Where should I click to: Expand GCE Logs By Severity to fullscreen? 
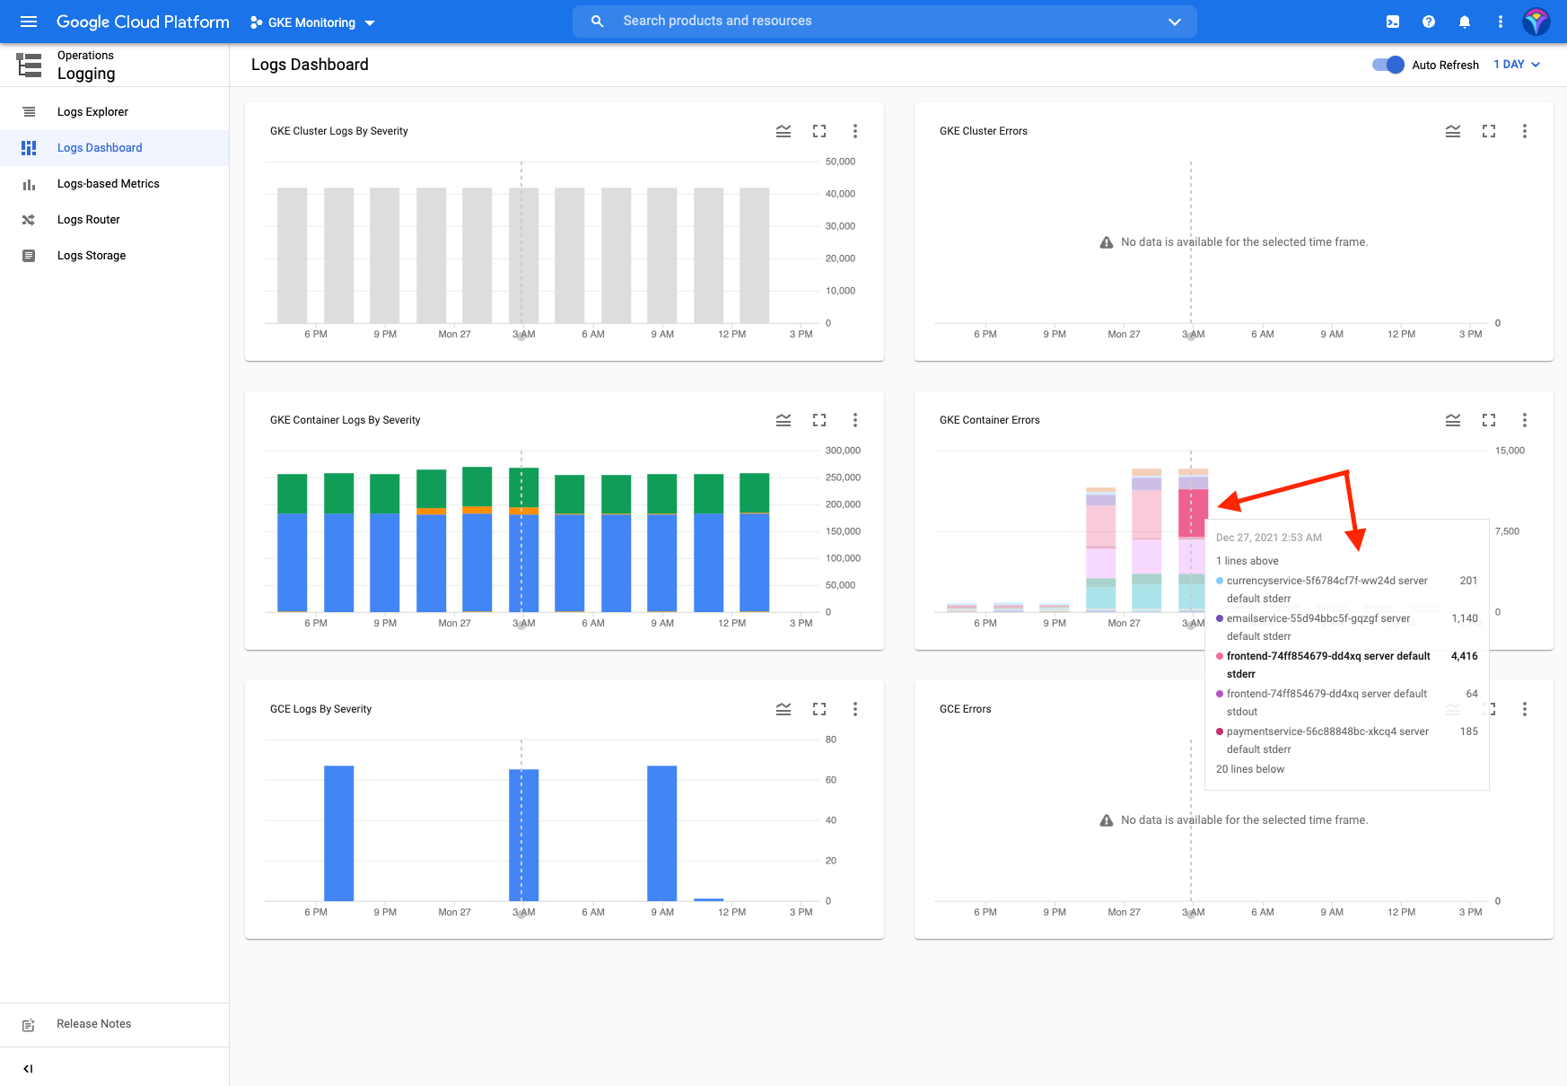[x=819, y=709]
